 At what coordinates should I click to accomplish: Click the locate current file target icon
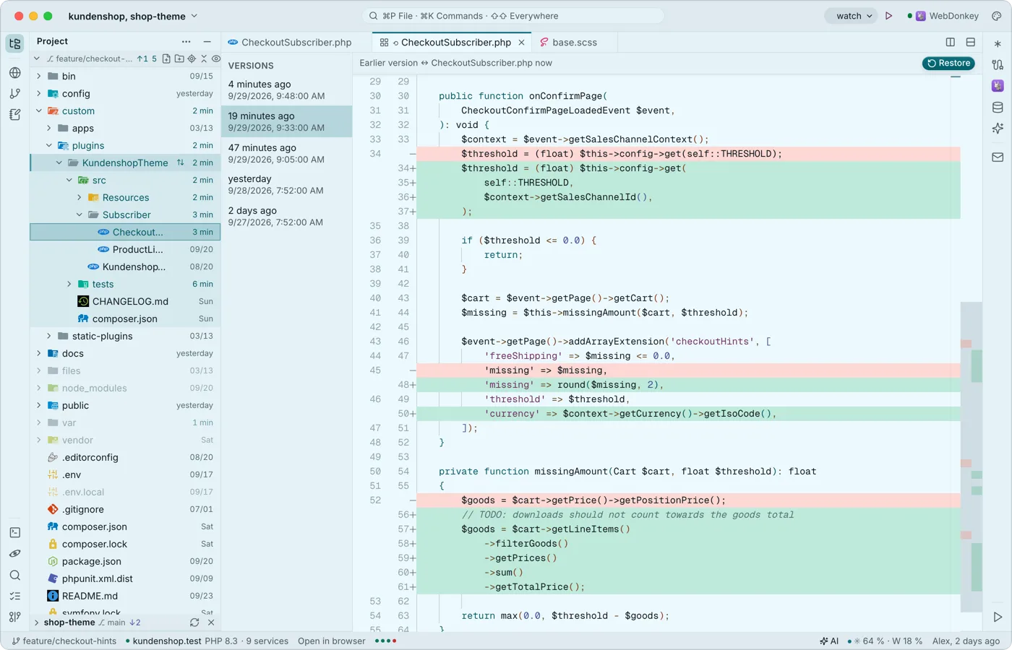pos(192,58)
